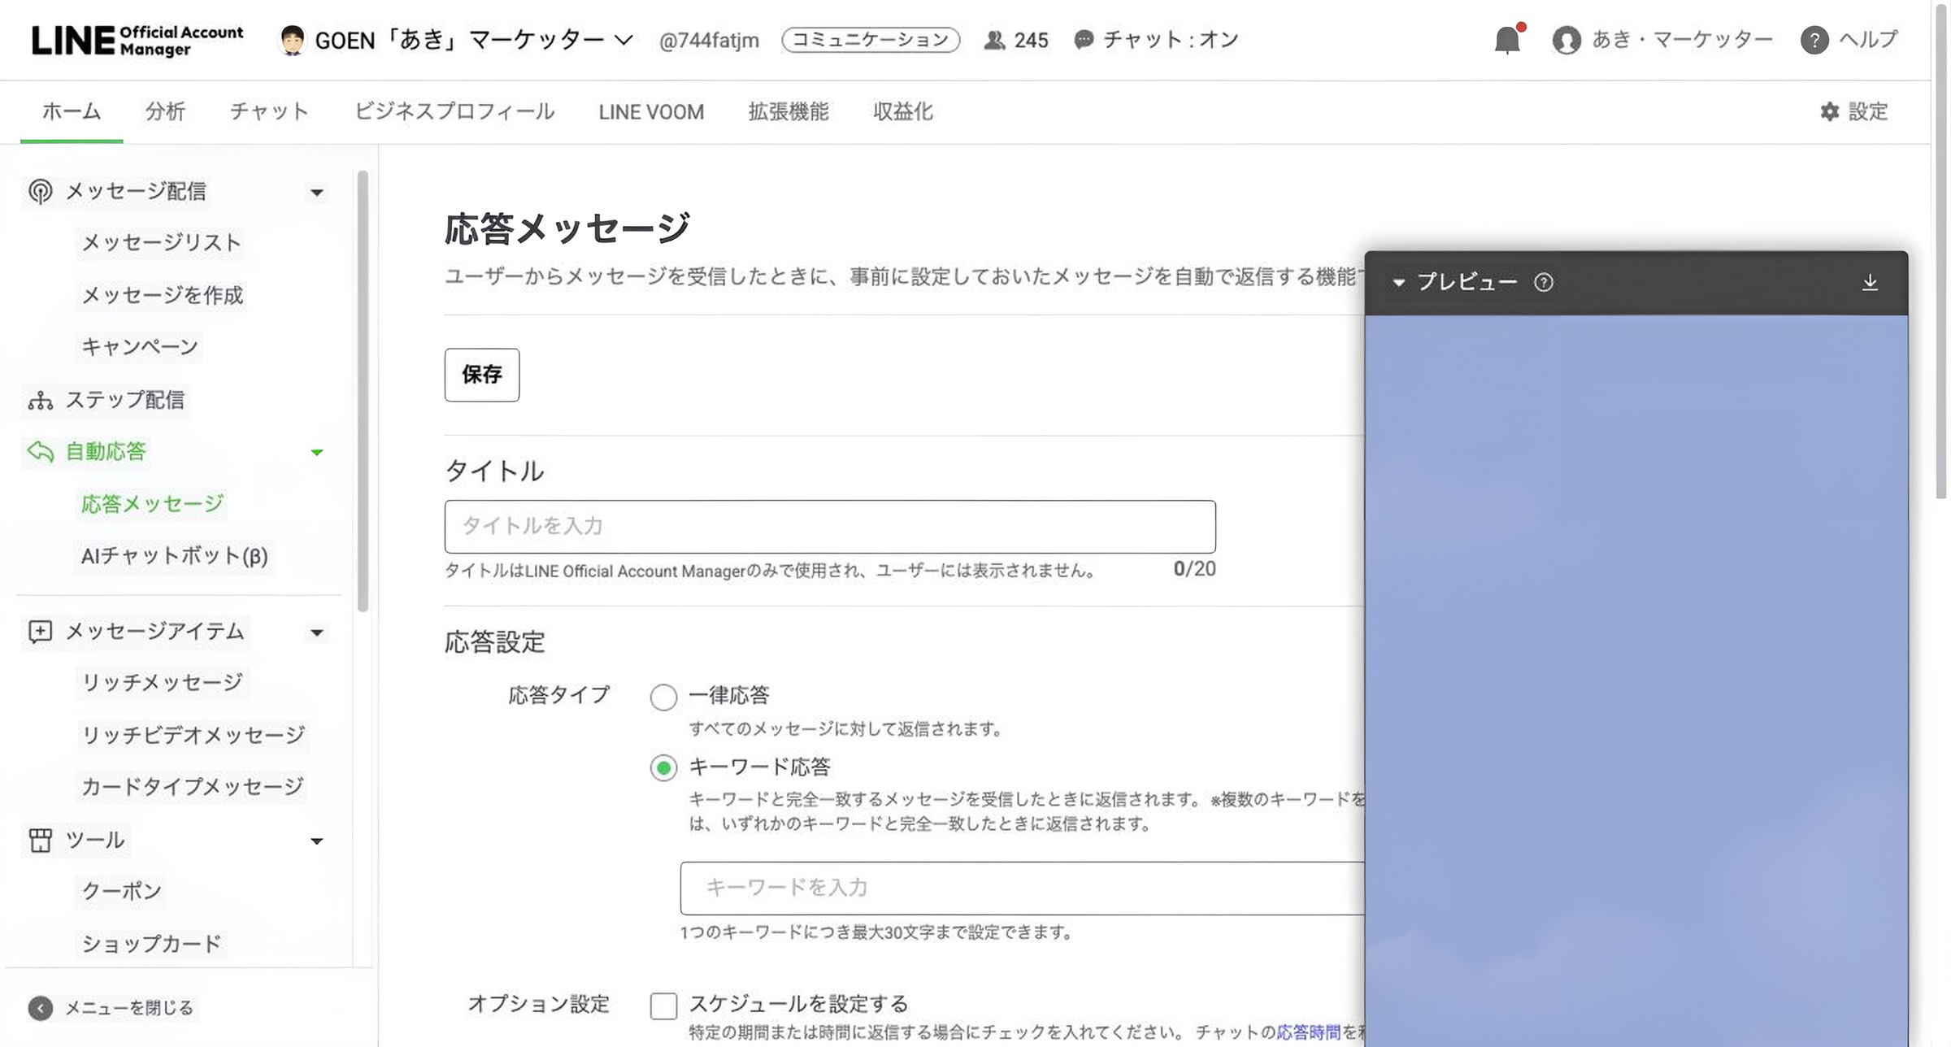This screenshot has width=1951, height=1047.
Task: Click the step delivery tree icon
Action: pyautogui.click(x=40, y=400)
